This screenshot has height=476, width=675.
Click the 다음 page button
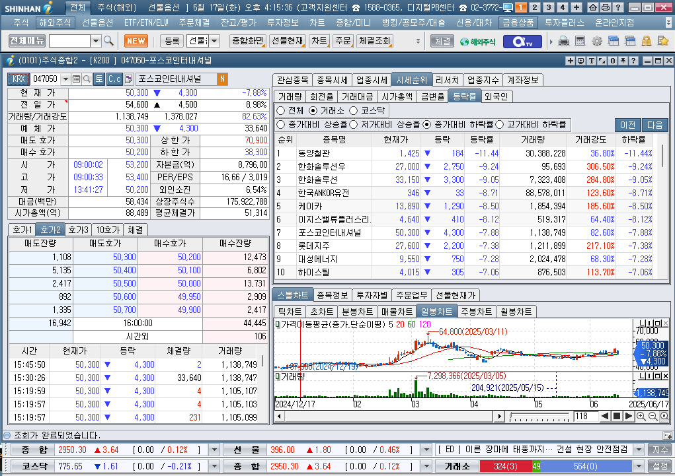coord(655,125)
